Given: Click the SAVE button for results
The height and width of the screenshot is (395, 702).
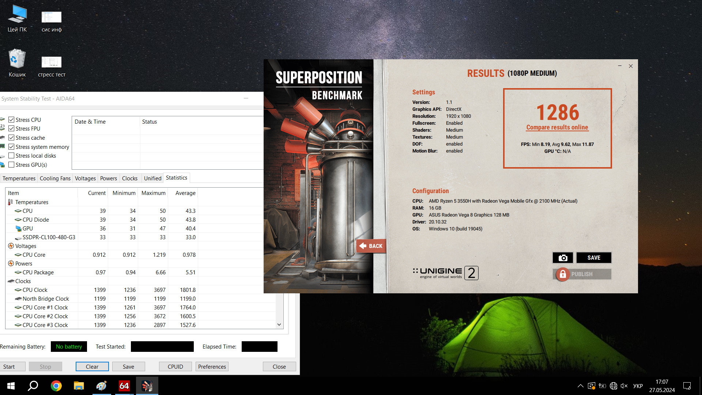Looking at the screenshot, I should click(593, 258).
